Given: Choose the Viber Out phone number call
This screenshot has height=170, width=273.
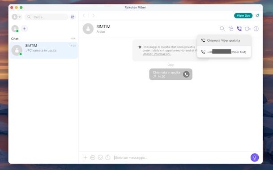Looking at the screenshot, I should [x=224, y=52].
